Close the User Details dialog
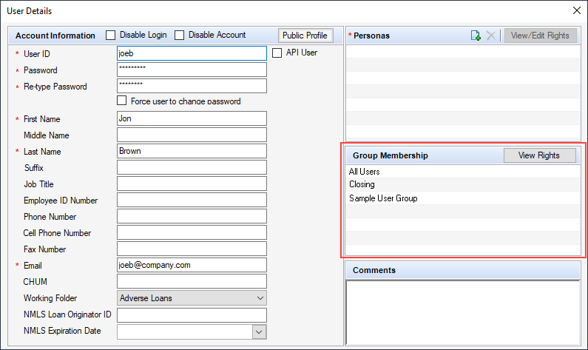Screen dimensions: 588x350 577,10
